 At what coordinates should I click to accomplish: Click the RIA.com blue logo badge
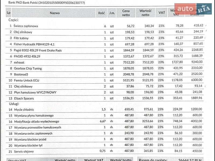click(x=204, y=9)
